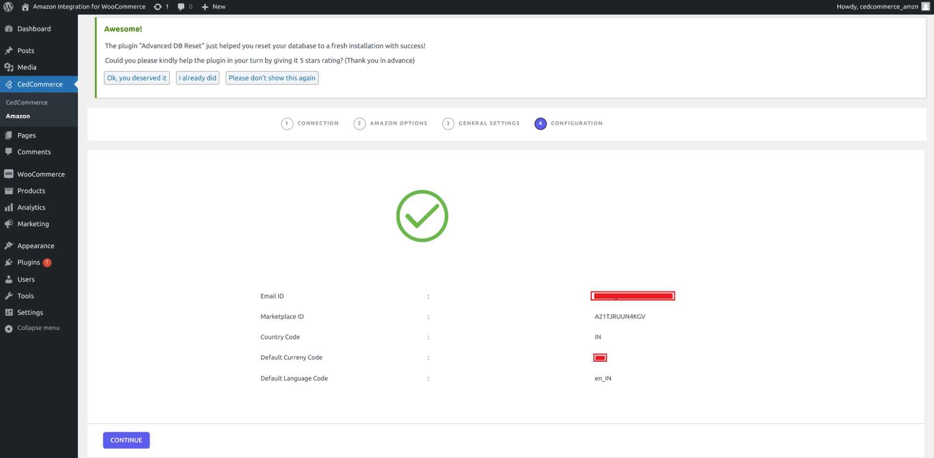Open the comments bubble icon in admin bar

pos(181,7)
